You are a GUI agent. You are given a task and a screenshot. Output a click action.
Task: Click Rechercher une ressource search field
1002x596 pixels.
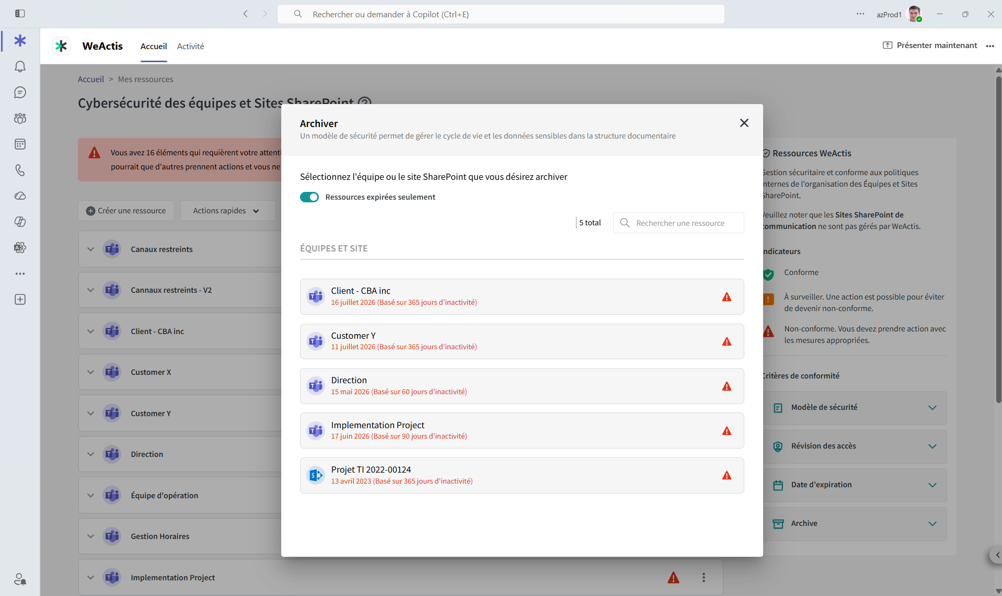(678, 223)
